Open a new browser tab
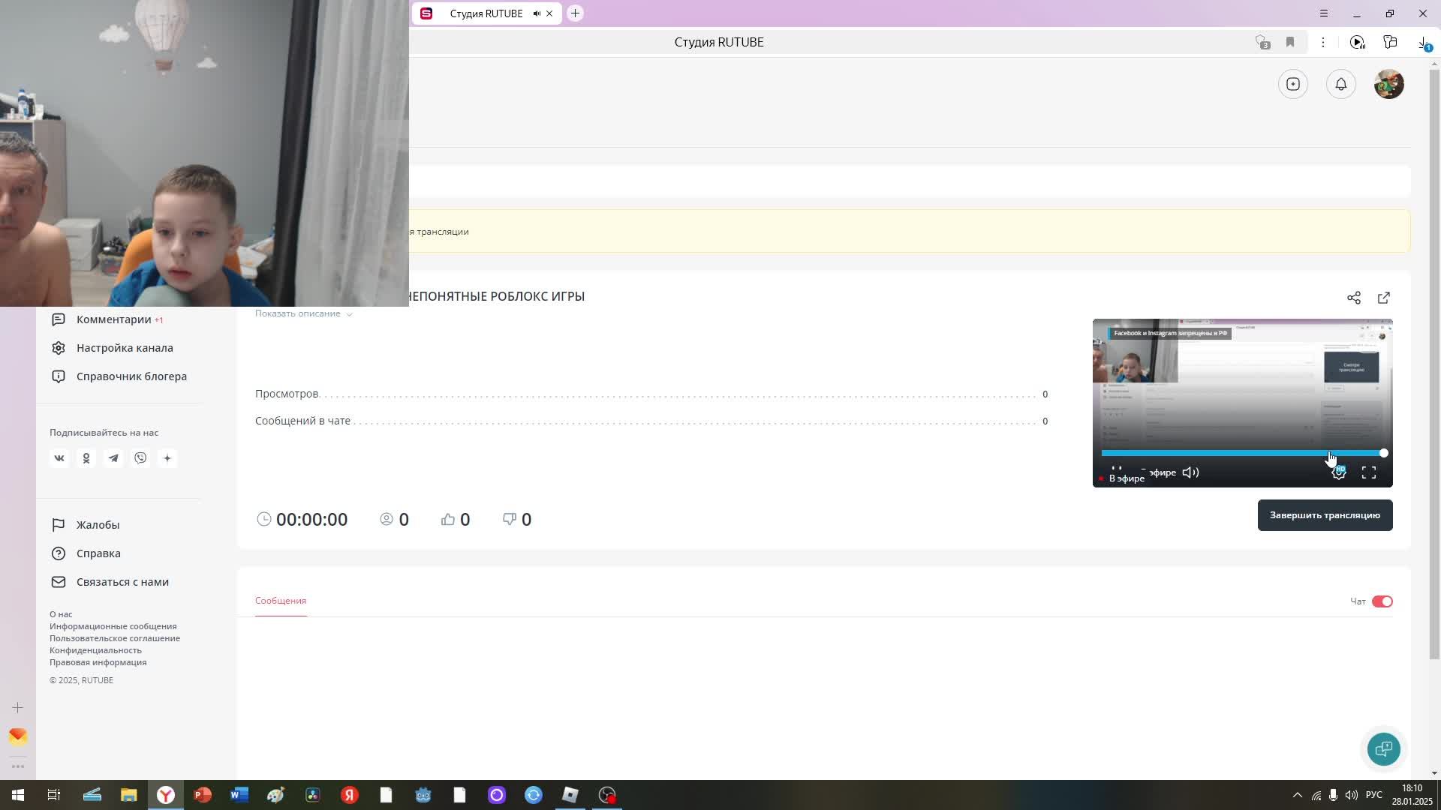The height and width of the screenshot is (810, 1441). [575, 13]
